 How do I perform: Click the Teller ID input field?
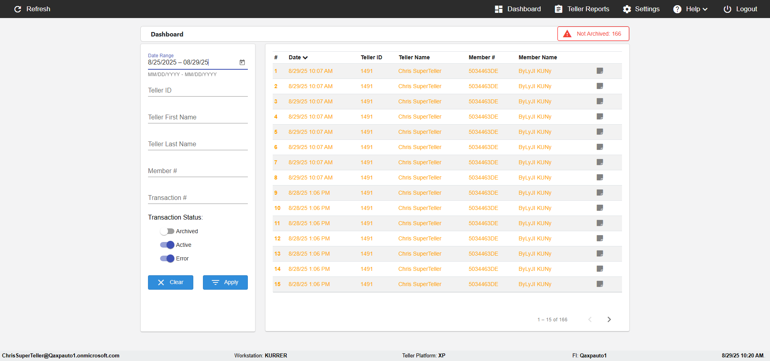click(x=197, y=91)
